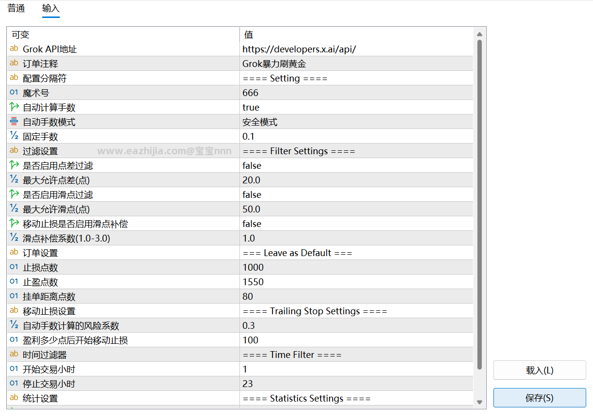Click double icon beside 最大允许点差(点)
This screenshot has width=593, height=420.
14,180
